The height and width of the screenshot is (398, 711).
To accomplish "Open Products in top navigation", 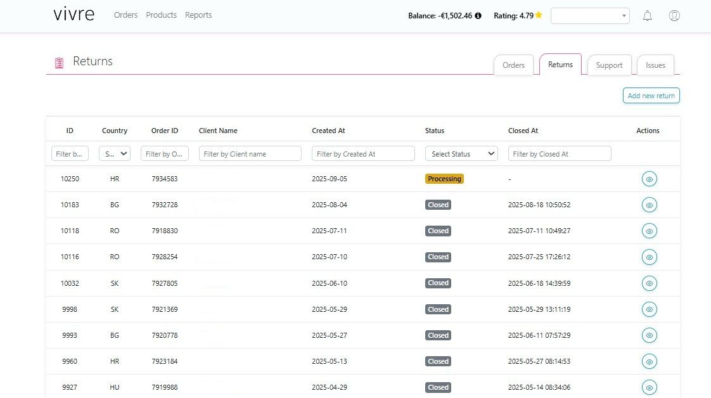I will click(161, 15).
